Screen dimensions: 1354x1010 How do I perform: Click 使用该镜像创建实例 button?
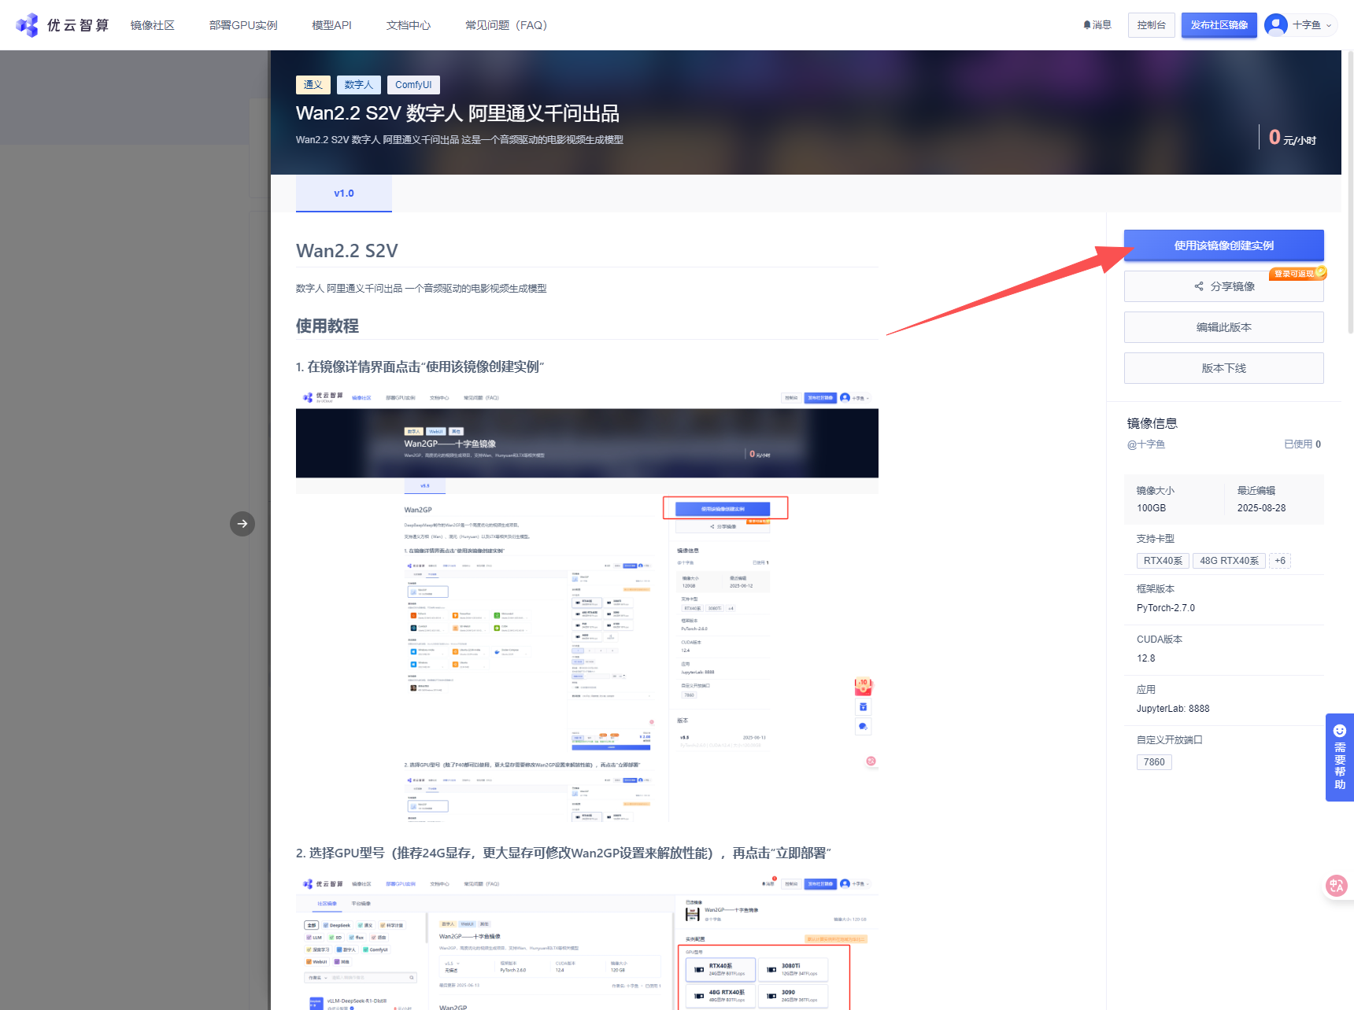1224,245
